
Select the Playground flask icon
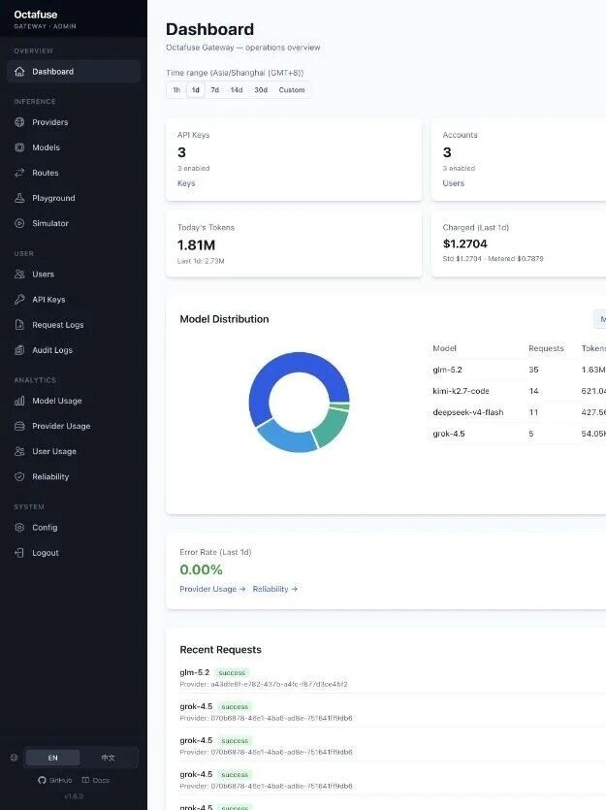click(x=19, y=198)
